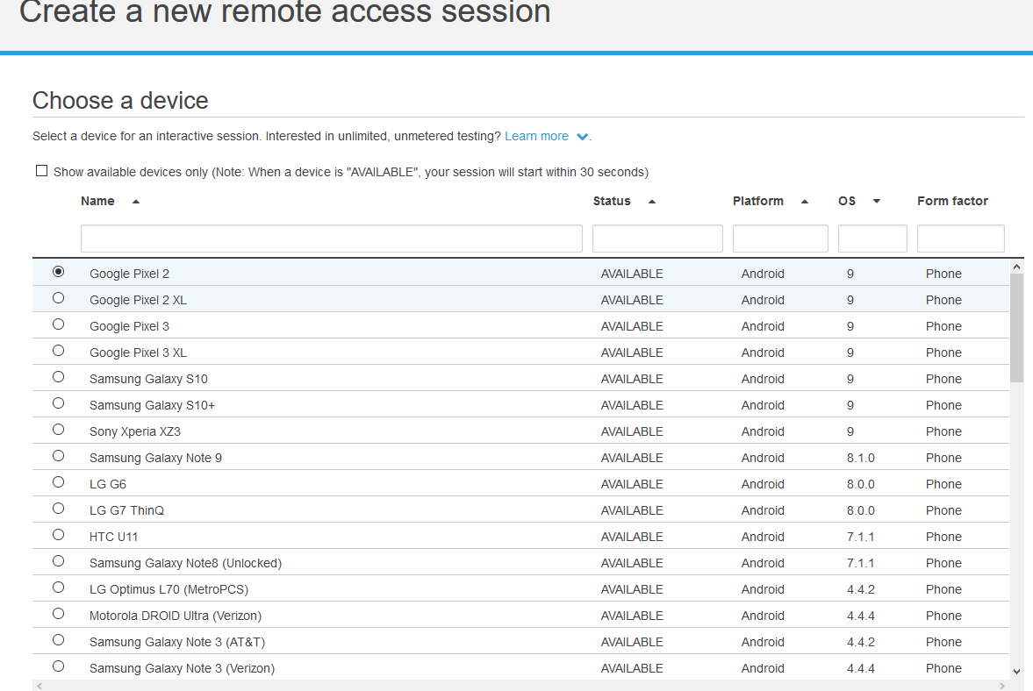1033x691 pixels.
Task: Select Samsung Galaxy S10 radio button
Action: (x=59, y=377)
